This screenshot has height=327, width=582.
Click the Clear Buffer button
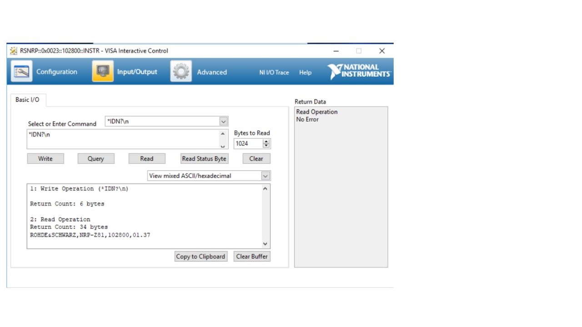coord(252,257)
